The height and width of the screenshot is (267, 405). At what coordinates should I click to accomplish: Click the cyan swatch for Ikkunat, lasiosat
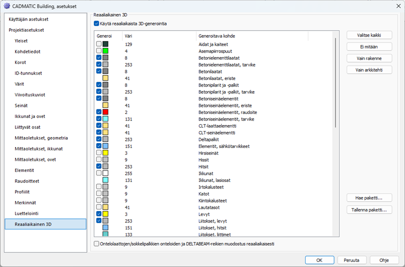coord(105,180)
